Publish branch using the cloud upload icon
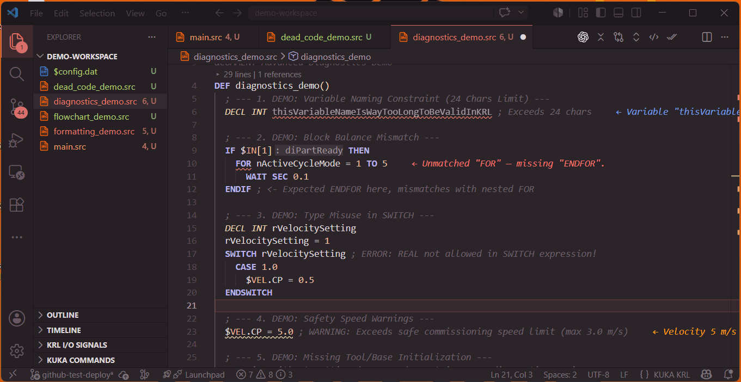741x382 pixels. click(124, 375)
